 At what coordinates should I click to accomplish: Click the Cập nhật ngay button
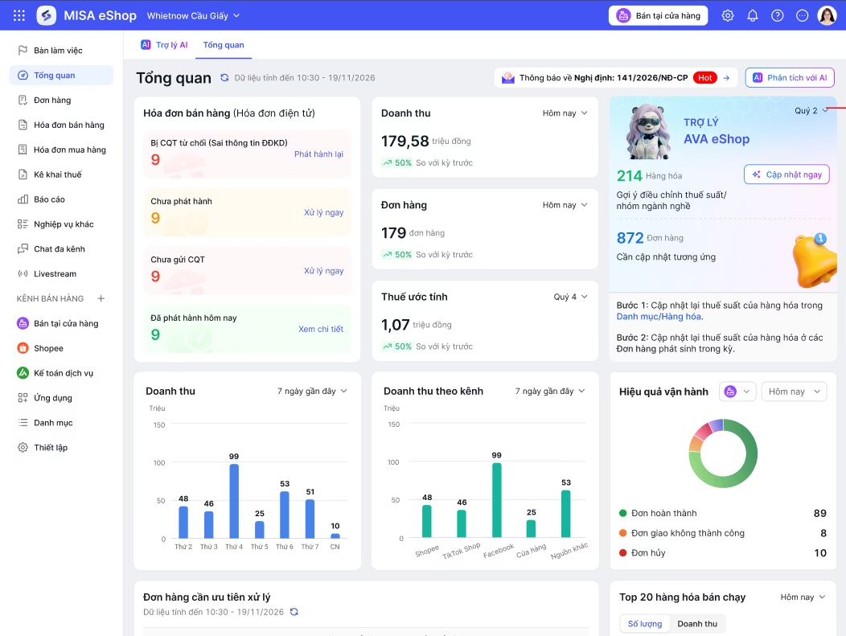coord(786,174)
